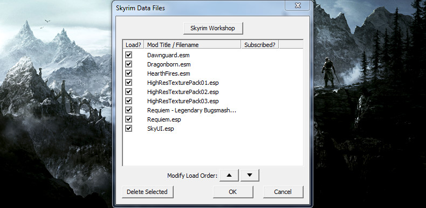Image resolution: width=426 pixels, height=208 pixels.
Task: Toggle Requiem - Legendary Bugsmash checkbox
Action: 128,110
